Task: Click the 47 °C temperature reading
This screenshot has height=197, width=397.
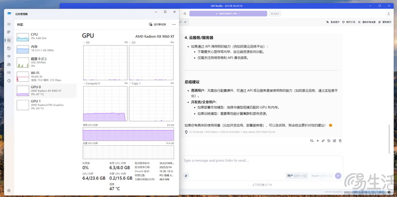Action: [115, 189]
